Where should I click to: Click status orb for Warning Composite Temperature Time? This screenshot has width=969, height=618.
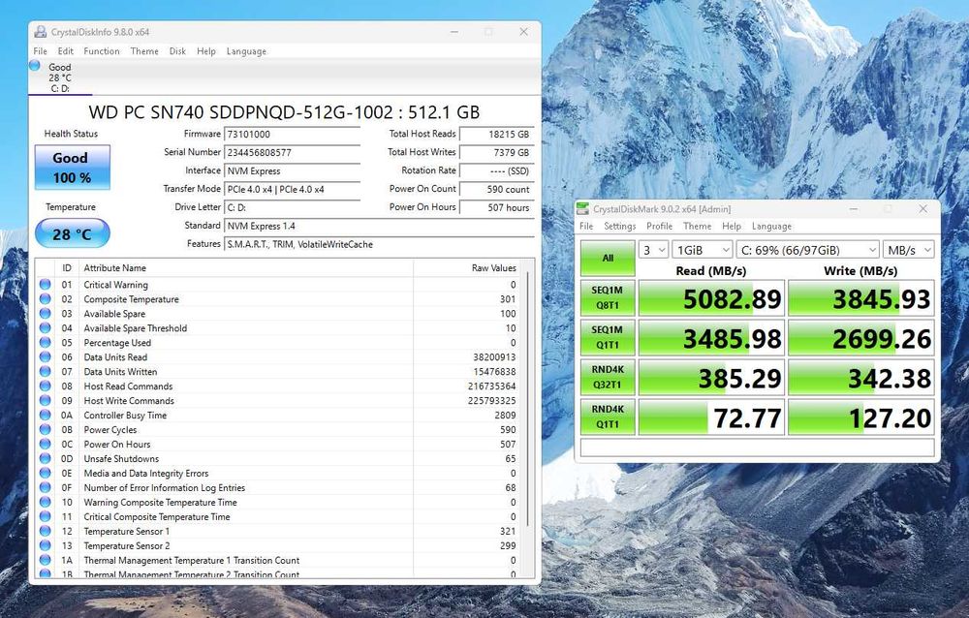click(x=46, y=503)
